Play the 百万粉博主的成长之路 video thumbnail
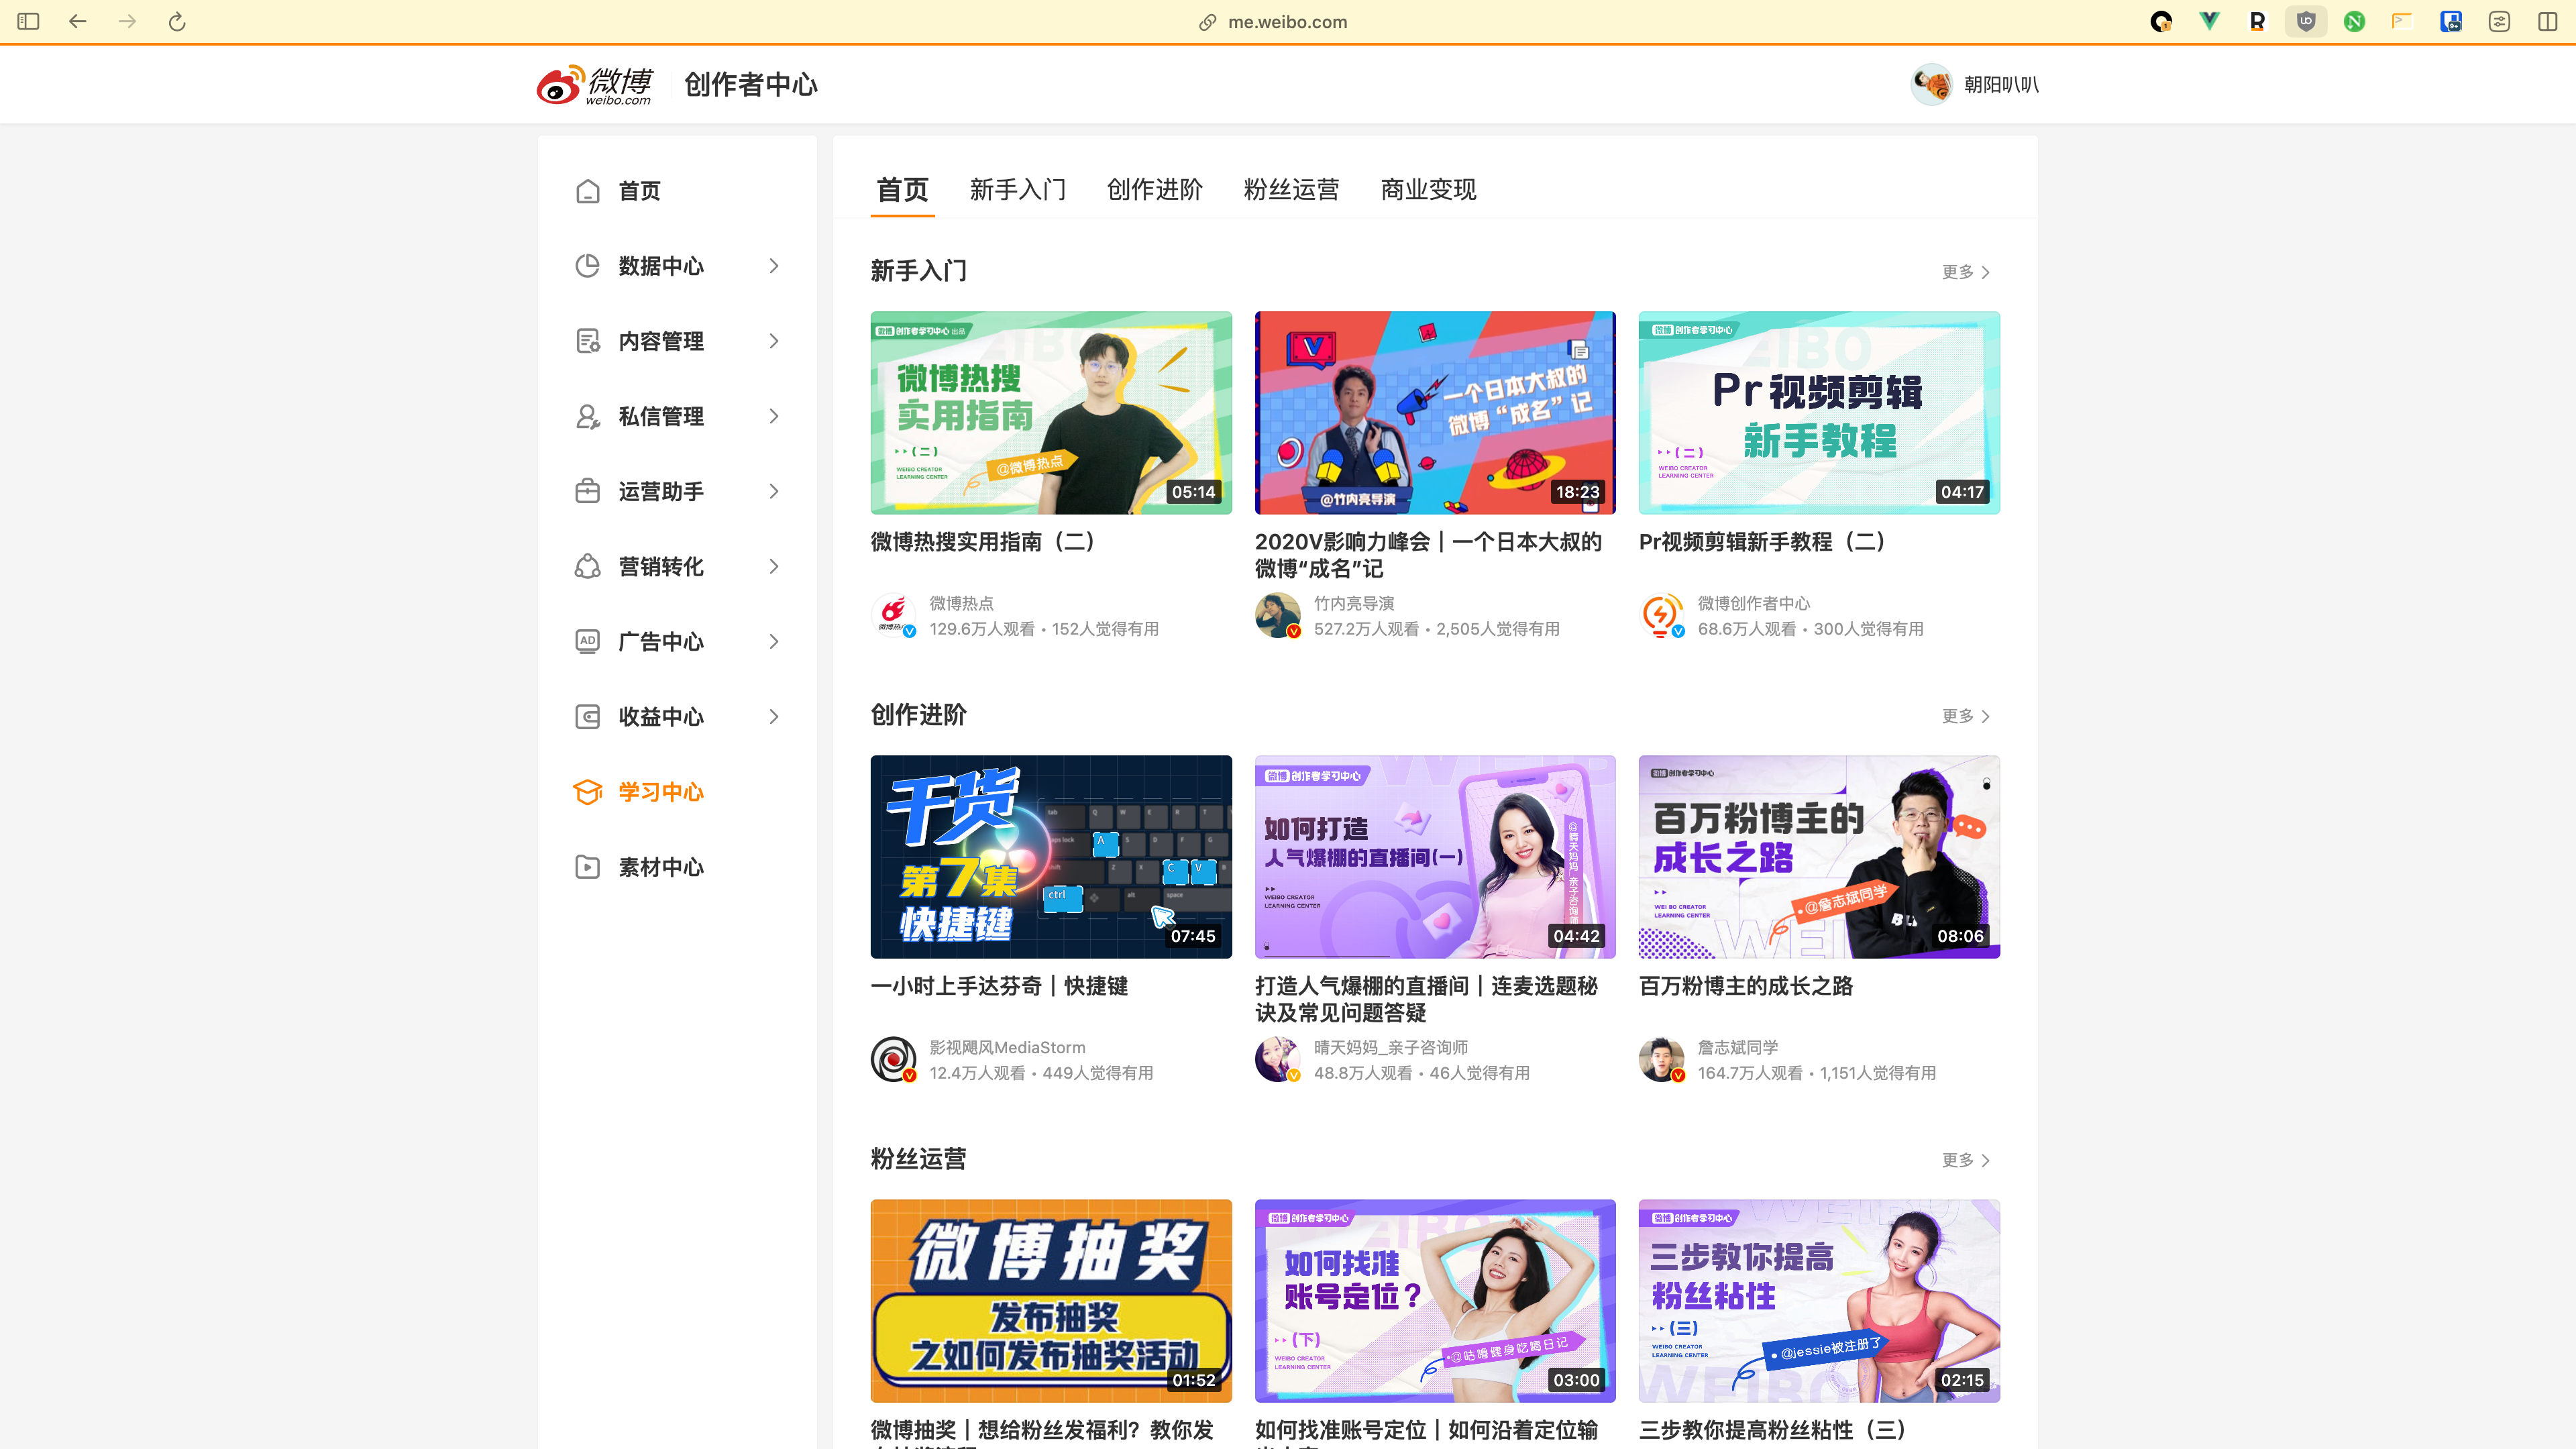2576x1449 pixels. [x=1819, y=857]
